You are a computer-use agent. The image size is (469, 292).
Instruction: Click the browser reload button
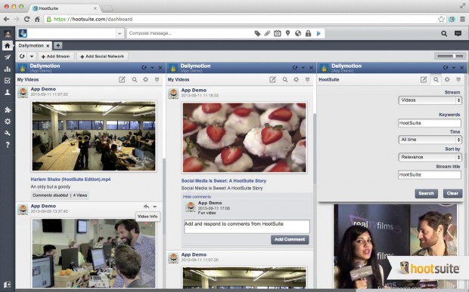(26, 19)
